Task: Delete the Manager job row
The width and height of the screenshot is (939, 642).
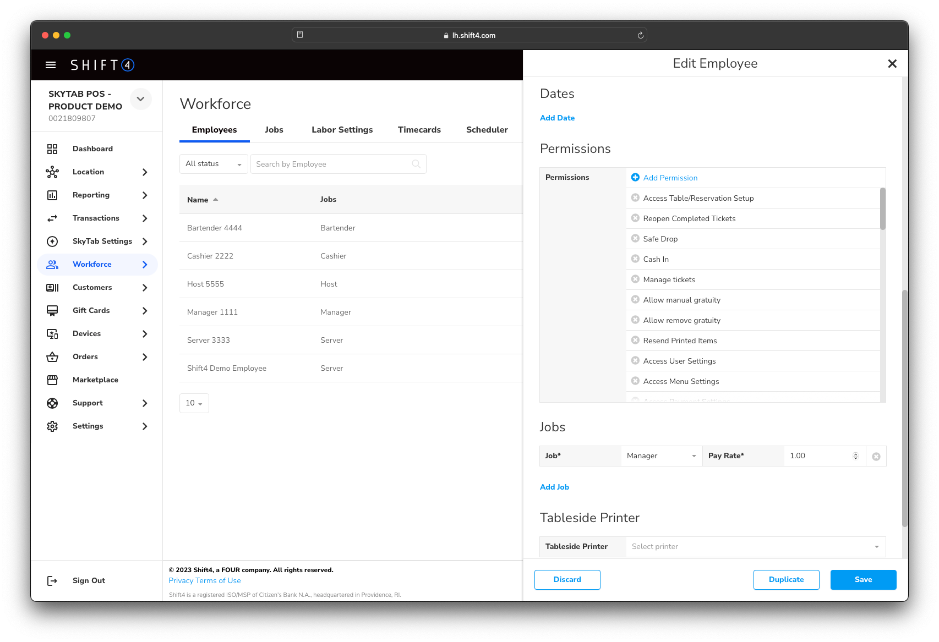Action: pyautogui.click(x=876, y=457)
